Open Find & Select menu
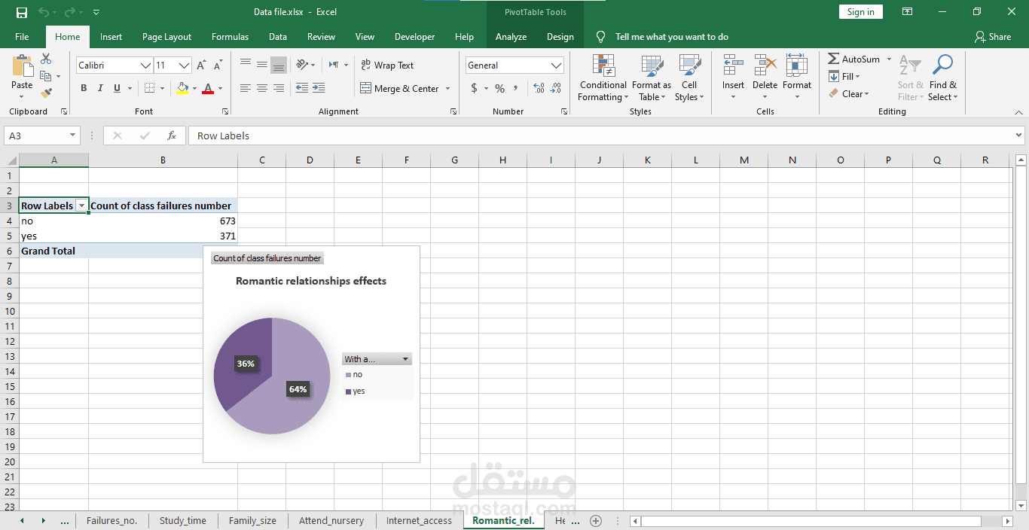 point(942,78)
